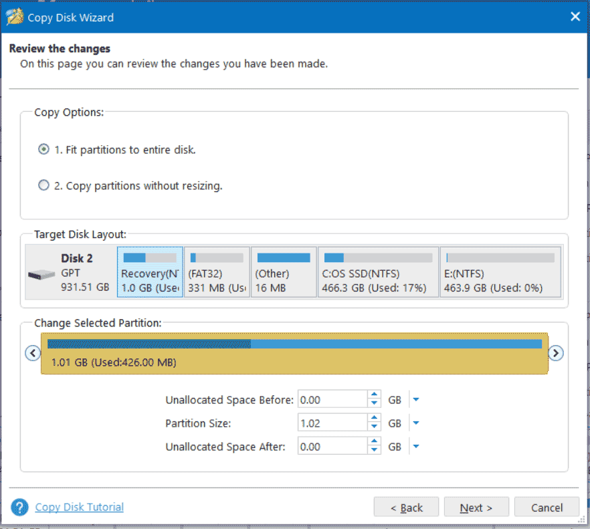This screenshot has width=590, height=529.
Task: Click the Disk 2 drive icon
Action: pos(41,275)
